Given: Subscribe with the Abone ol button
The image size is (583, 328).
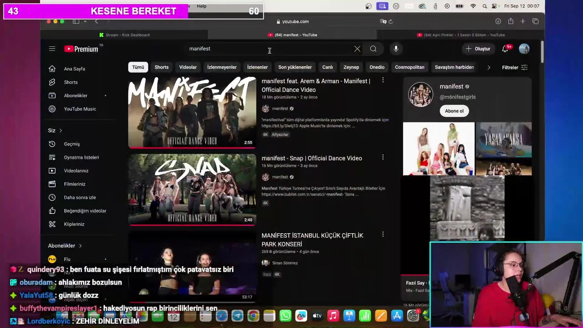Looking at the screenshot, I should [454, 111].
